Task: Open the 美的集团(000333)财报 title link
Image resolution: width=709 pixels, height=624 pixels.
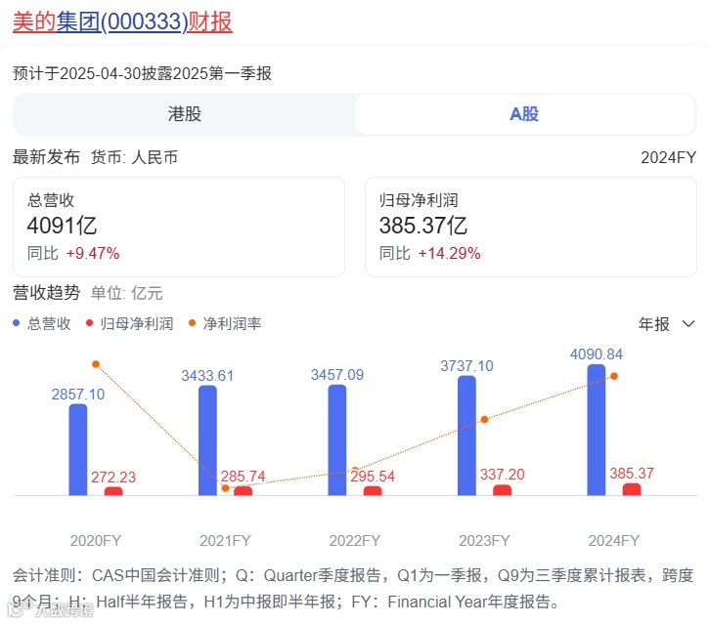Action: pos(122,21)
